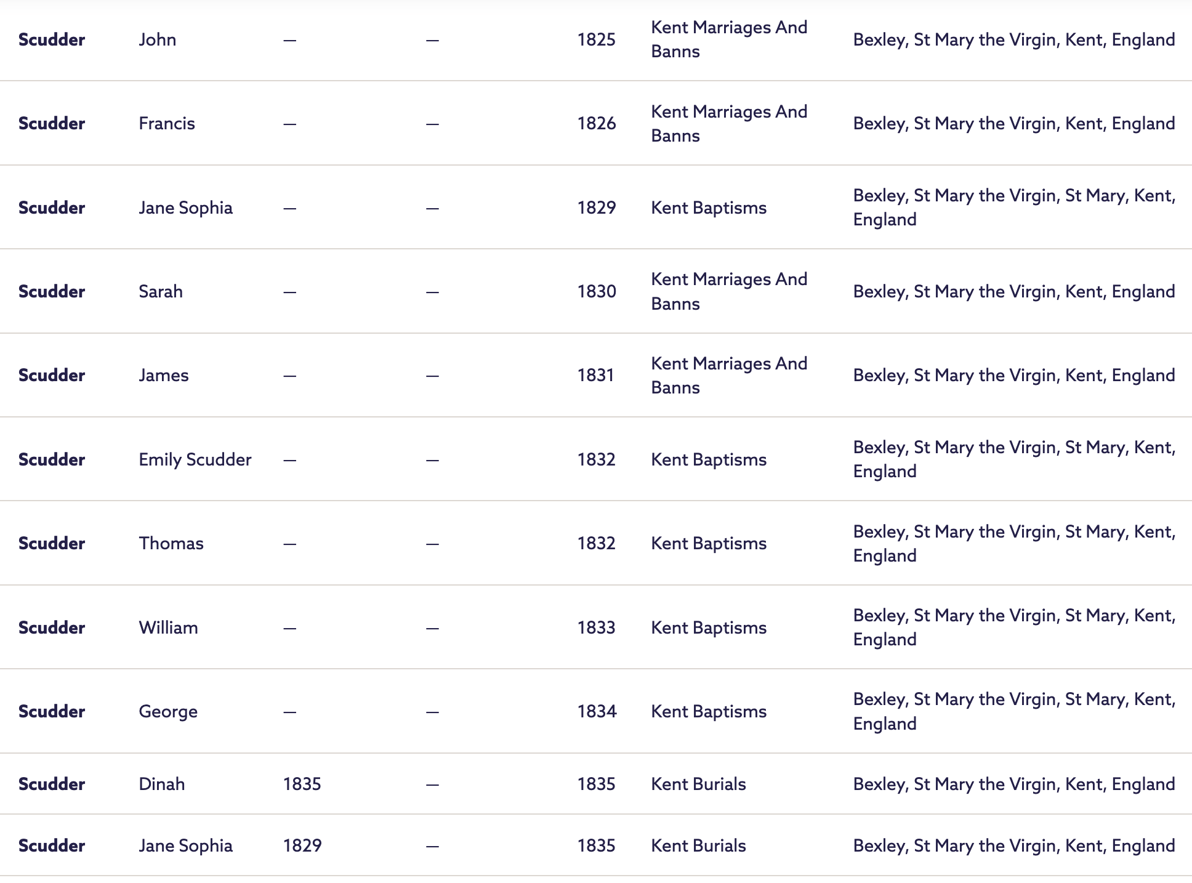Click the event year 1834 in George's row
Viewport: 1192px width, 883px height.
(597, 711)
